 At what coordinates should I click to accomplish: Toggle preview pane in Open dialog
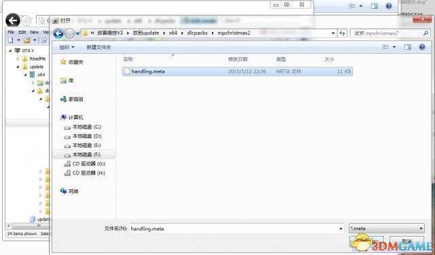point(408,47)
